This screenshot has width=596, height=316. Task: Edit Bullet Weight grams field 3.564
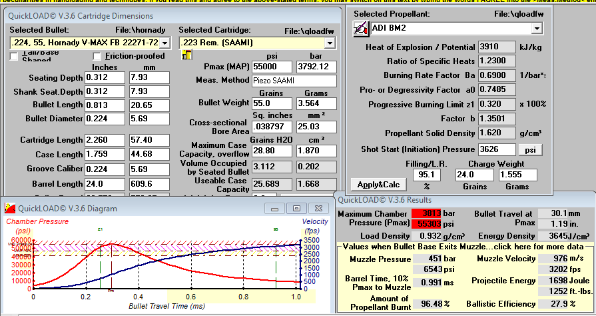coord(316,103)
